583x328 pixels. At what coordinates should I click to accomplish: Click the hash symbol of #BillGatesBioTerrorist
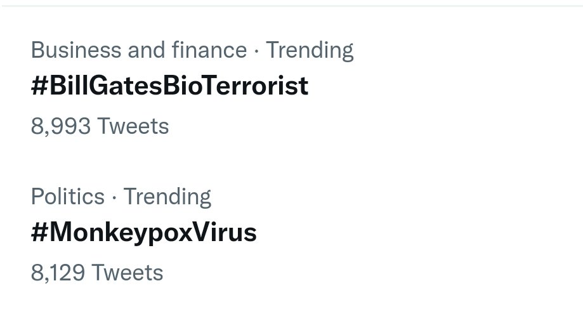click(x=39, y=86)
